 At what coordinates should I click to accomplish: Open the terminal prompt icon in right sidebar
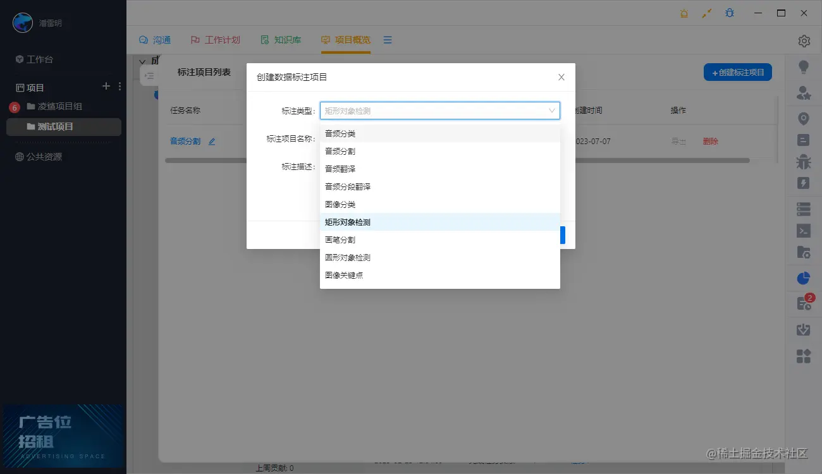pos(804,231)
